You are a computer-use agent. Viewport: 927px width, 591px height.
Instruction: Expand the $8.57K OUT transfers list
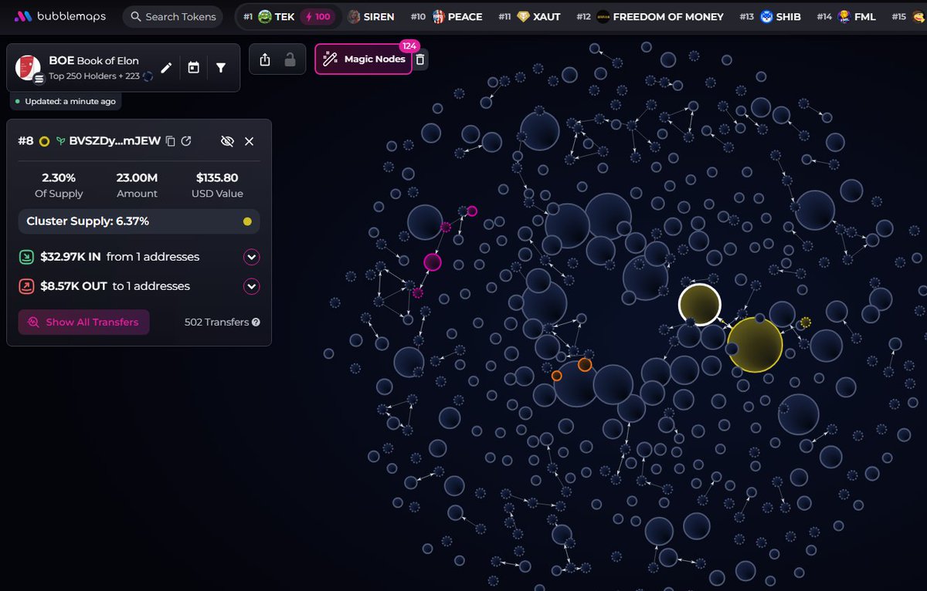251,285
